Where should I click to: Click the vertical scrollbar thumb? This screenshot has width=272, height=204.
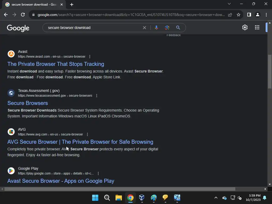click(x=270, y=72)
